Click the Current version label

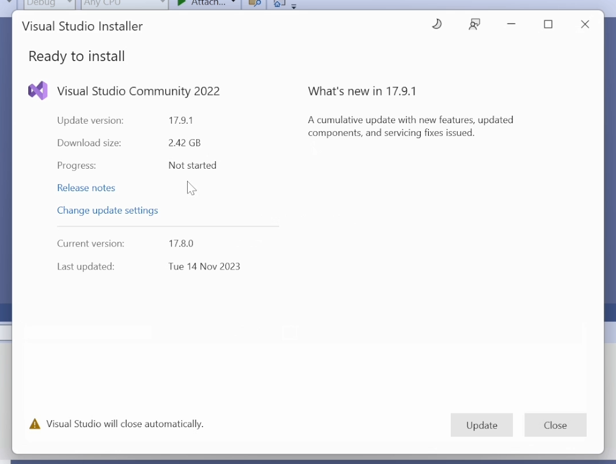[90, 244]
